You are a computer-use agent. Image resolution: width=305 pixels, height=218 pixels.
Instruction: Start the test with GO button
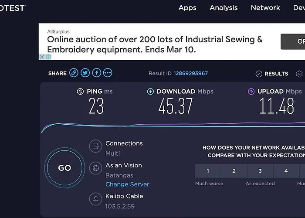tap(64, 168)
